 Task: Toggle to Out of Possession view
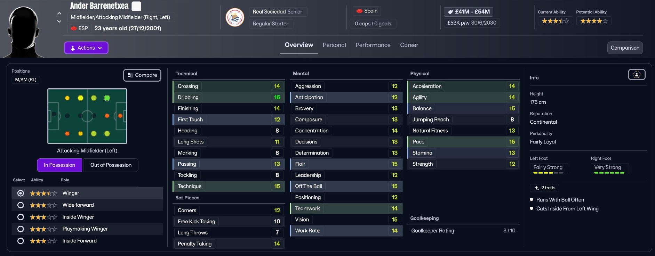(111, 165)
